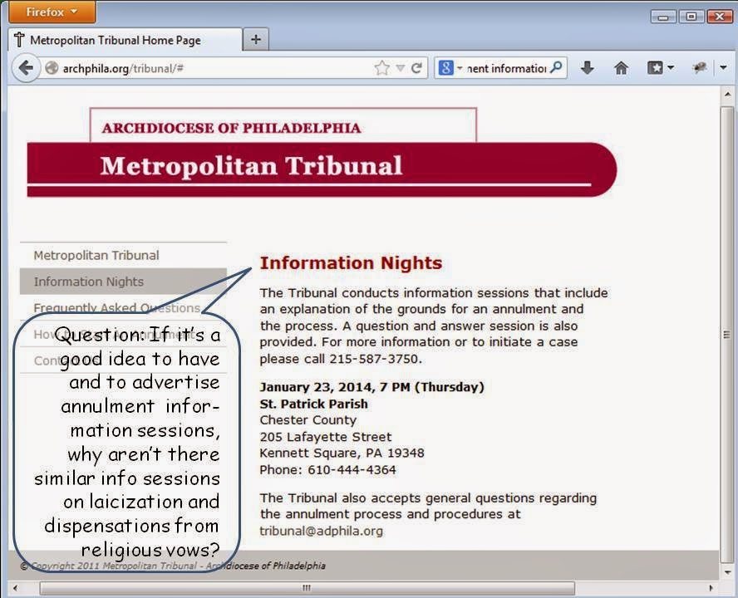Viewport: 738px width, 598px height.
Task: Open the Downloads arrow button
Action: tap(587, 68)
